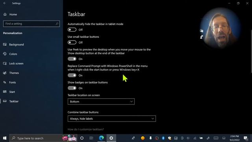This screenshot has width=252, height=142.
Task: Open the Wi-Fi network tray icon
Action: 195,138
